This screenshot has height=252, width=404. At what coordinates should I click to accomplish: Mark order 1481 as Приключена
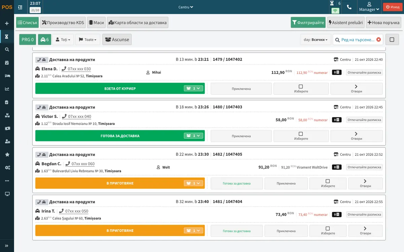click(286, 231)
